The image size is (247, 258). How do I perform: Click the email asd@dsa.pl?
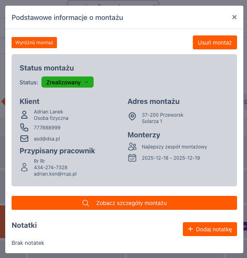[47, 139]
